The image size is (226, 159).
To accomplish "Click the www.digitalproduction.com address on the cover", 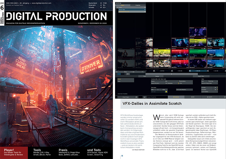I will 41,3.
